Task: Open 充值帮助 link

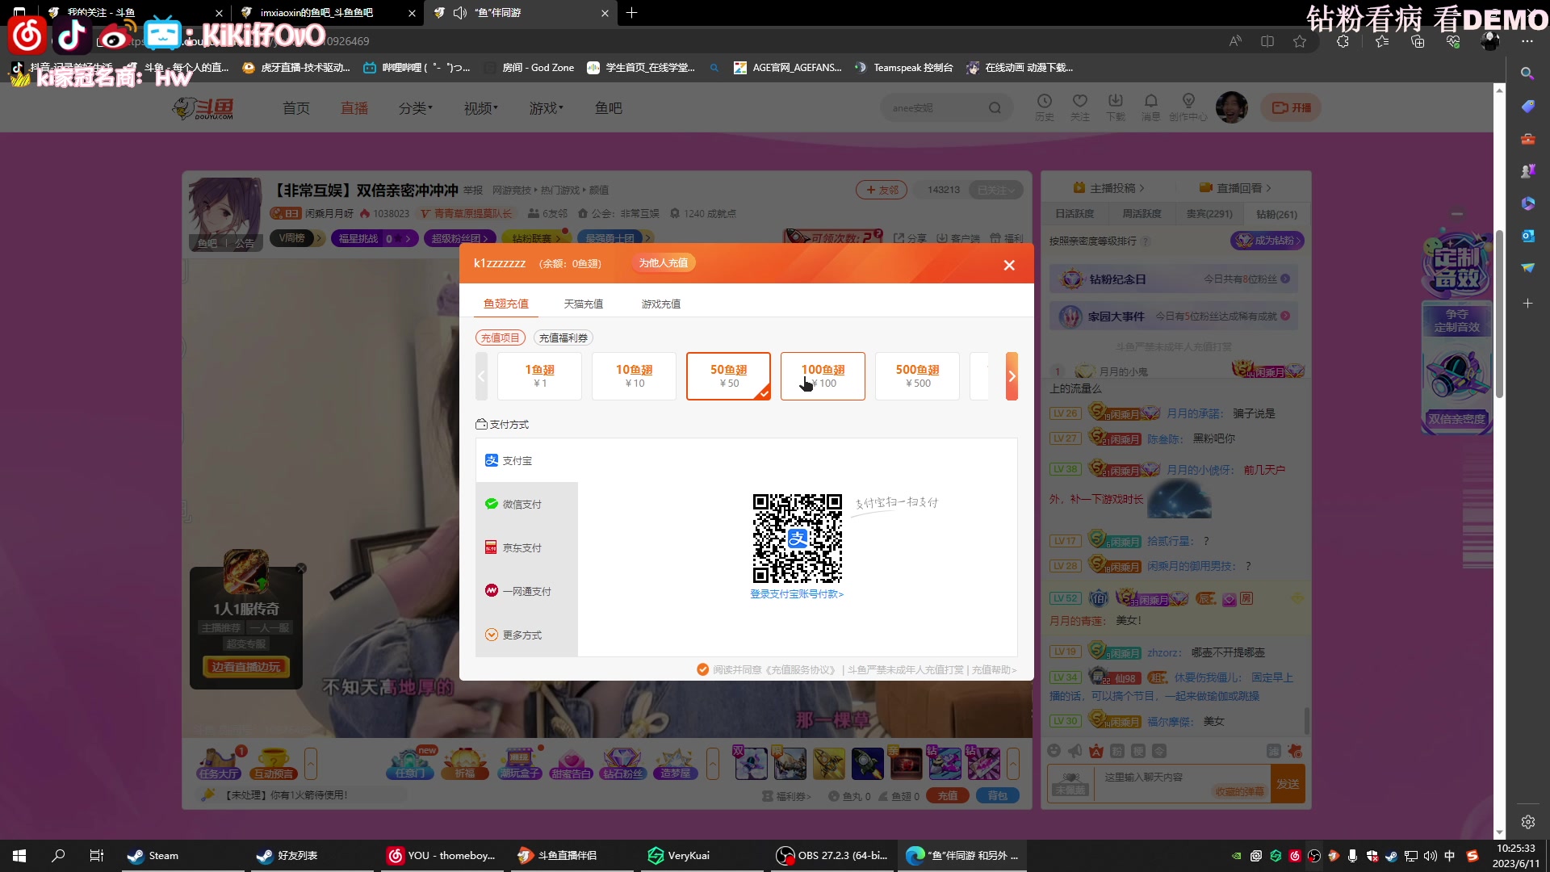Action: 994,670
